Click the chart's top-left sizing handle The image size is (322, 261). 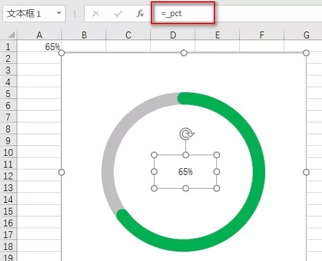point(62,53)
